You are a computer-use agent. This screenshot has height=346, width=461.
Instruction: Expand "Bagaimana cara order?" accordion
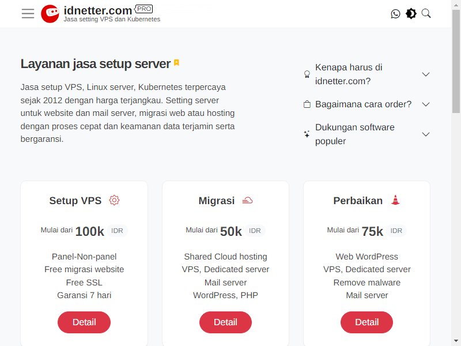click(x=367, y=104)
